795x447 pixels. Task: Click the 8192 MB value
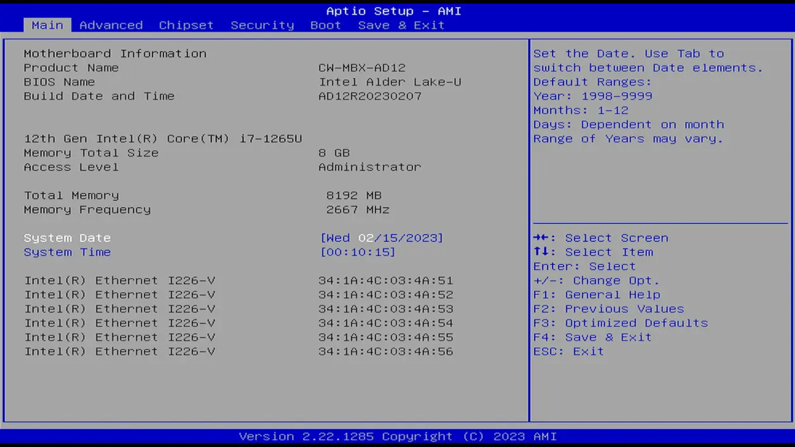click(354, 195)
